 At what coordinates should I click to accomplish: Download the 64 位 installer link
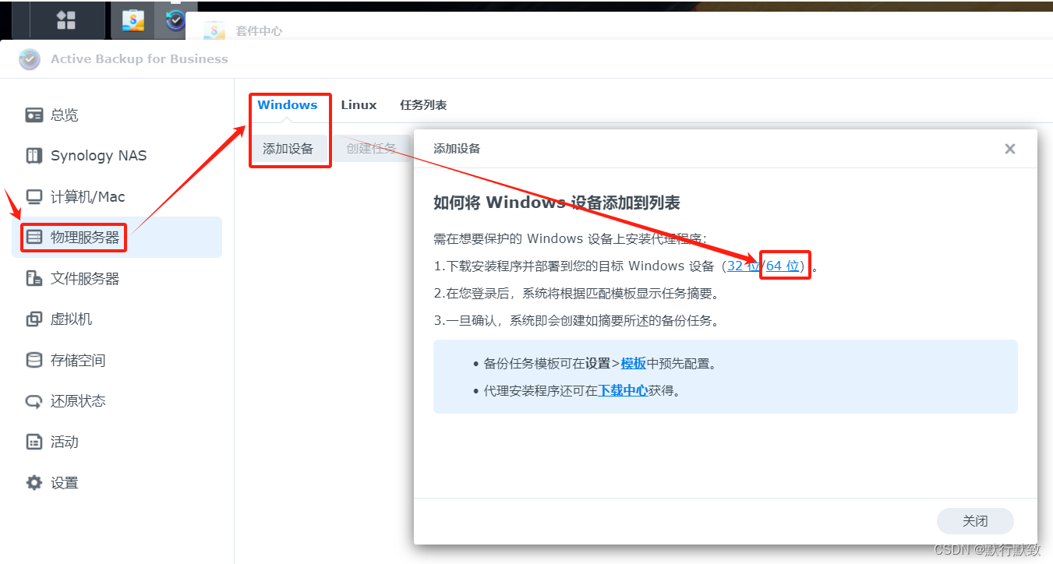783,266
